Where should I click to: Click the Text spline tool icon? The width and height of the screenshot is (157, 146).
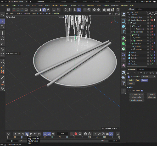click(x=123, y=32)
